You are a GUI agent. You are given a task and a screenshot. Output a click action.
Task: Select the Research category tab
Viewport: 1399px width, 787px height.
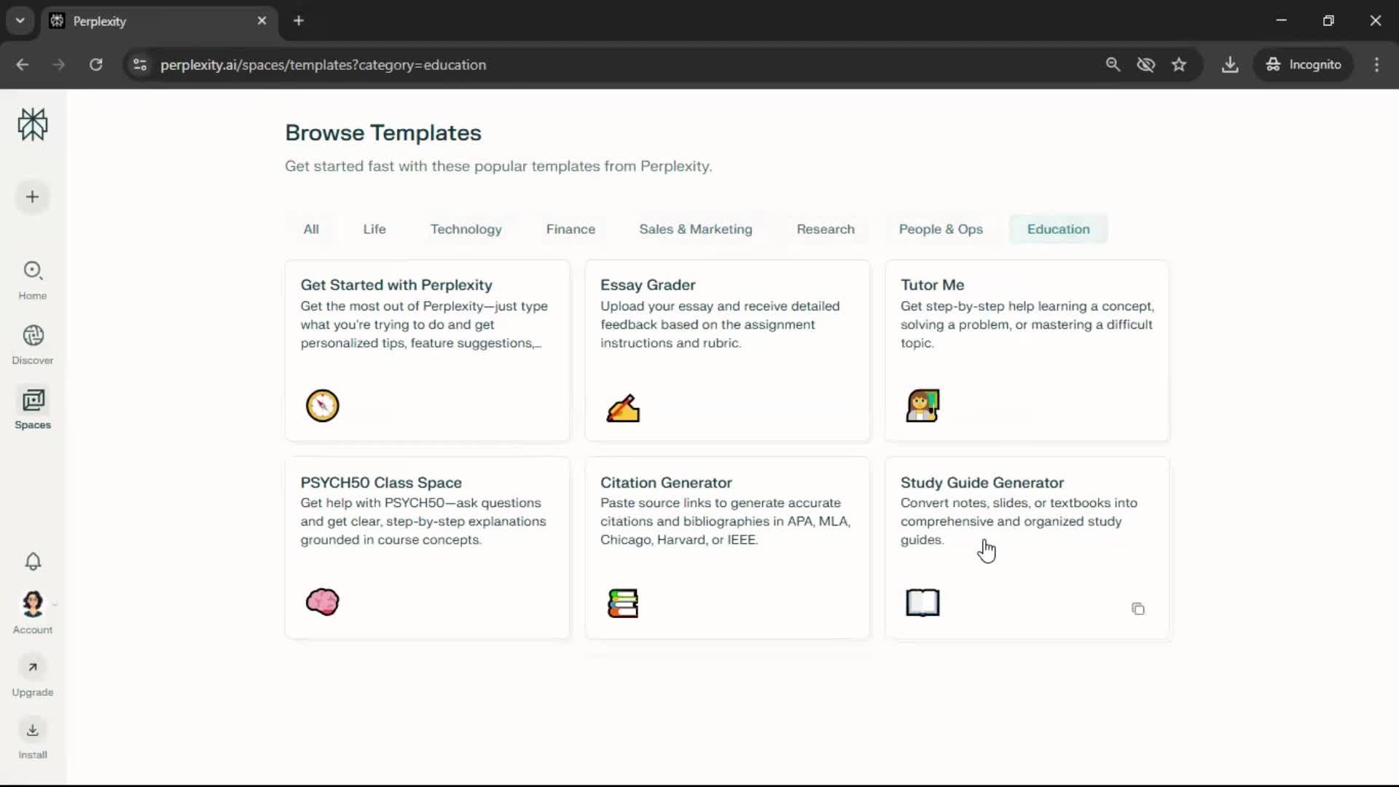click(x=825, y=230)
